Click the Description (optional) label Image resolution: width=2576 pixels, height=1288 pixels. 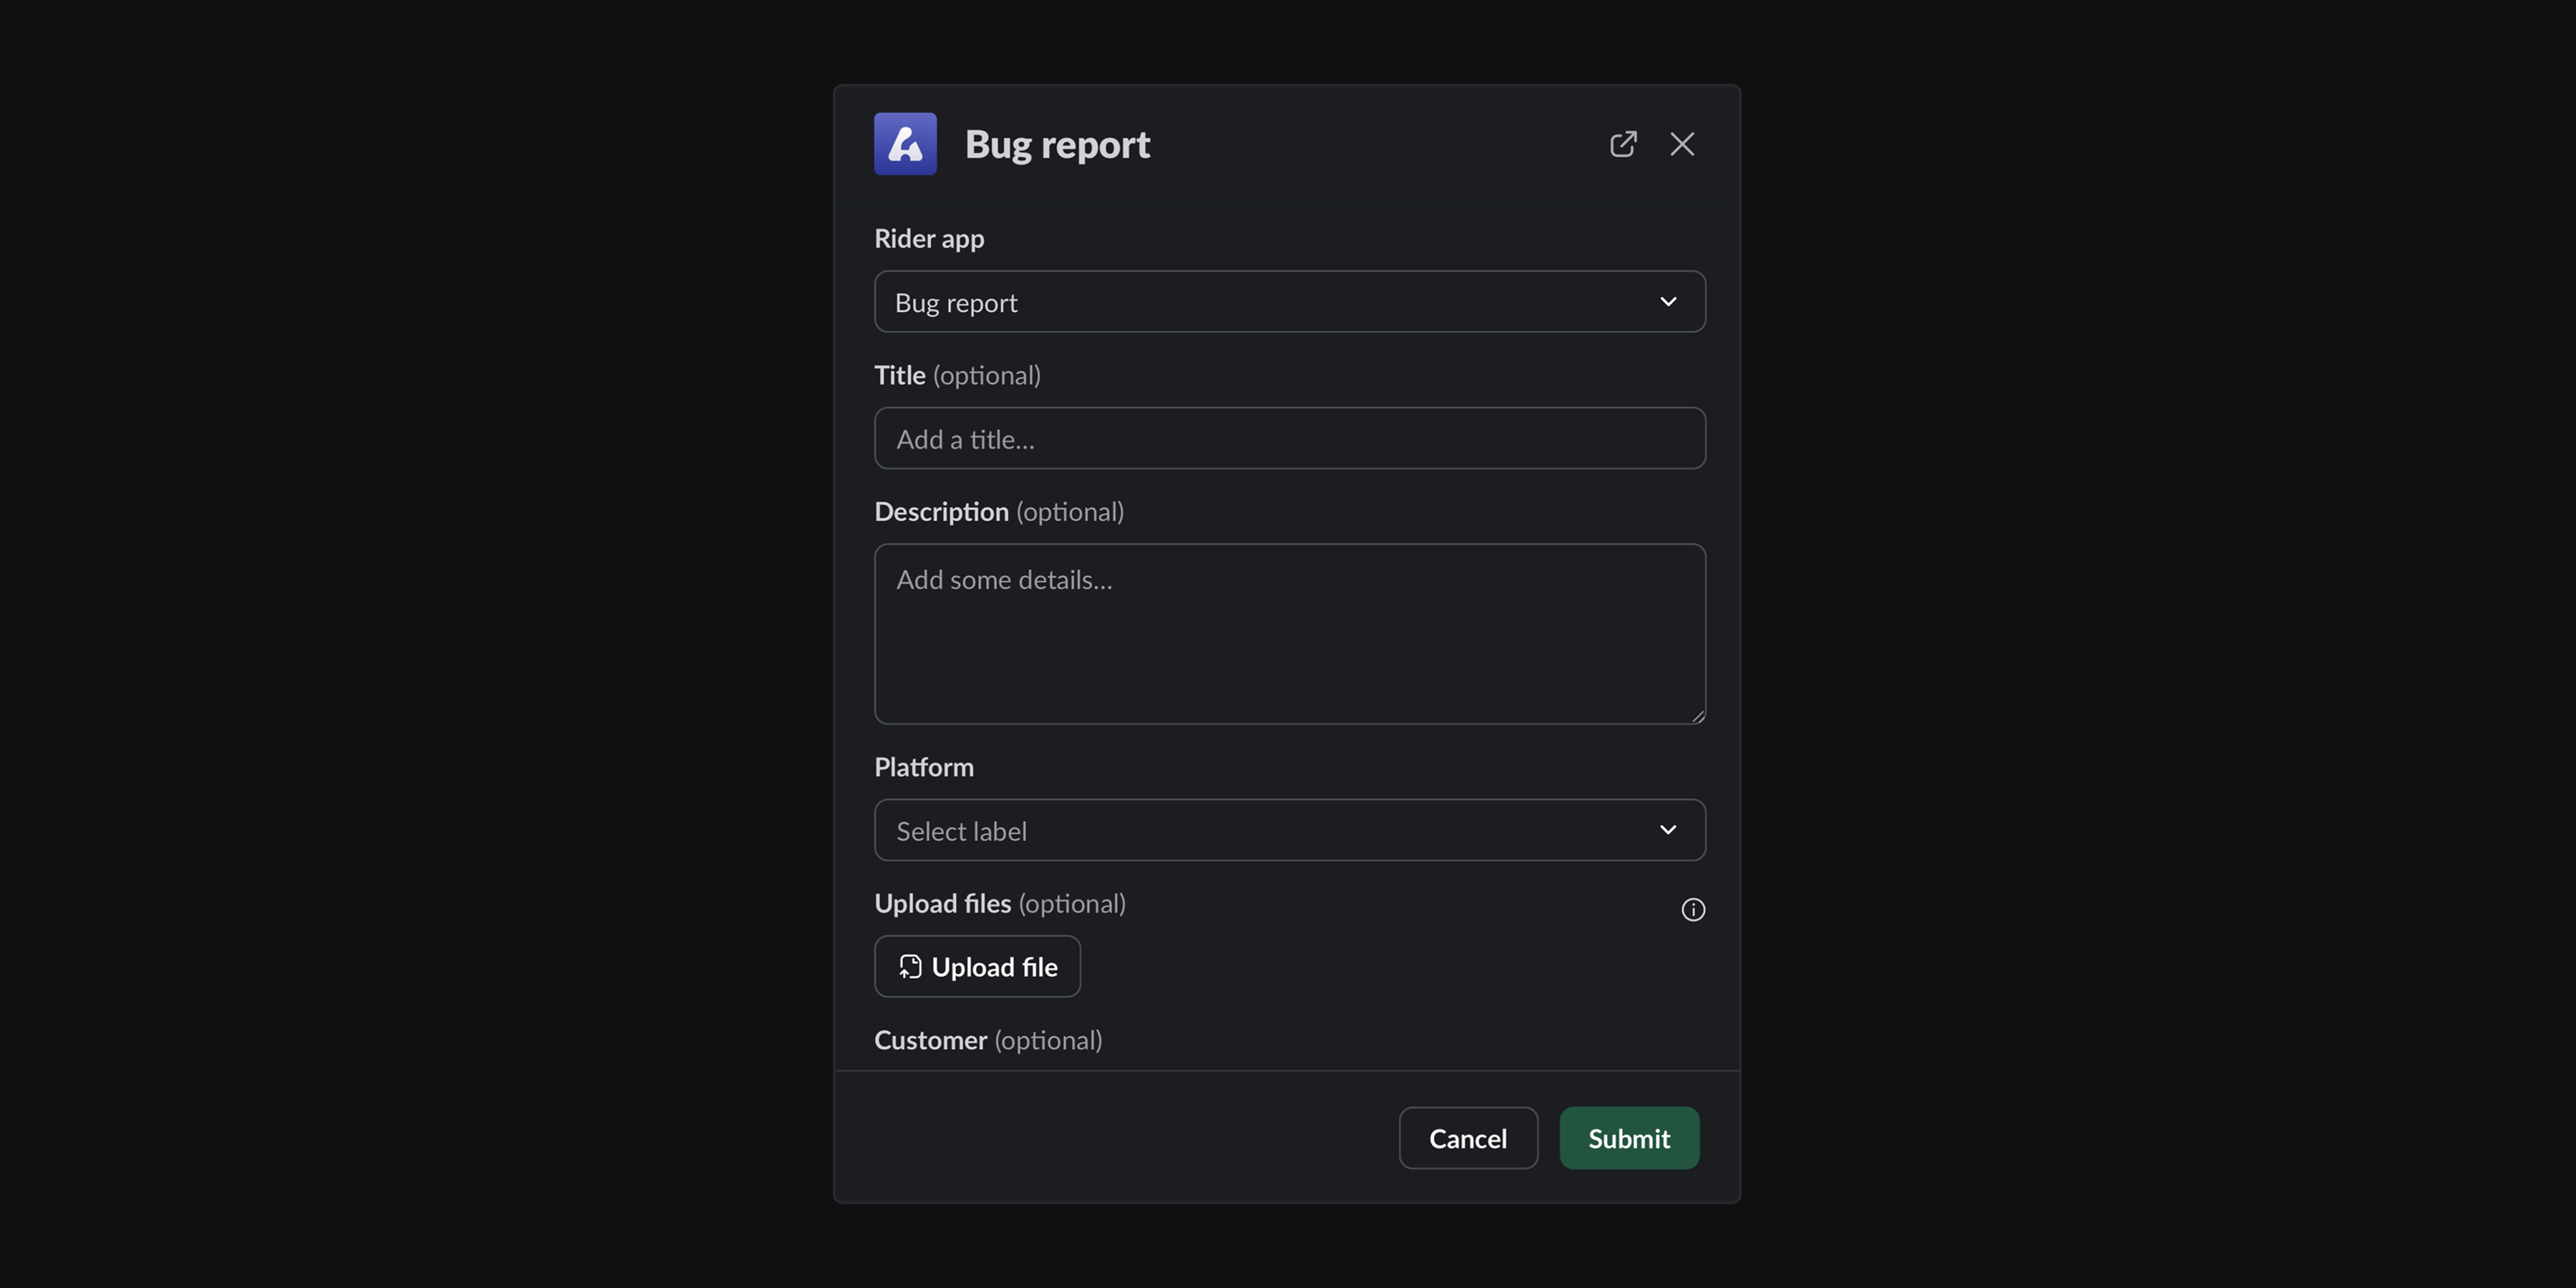pyautogui.click(x=998, y=512)
